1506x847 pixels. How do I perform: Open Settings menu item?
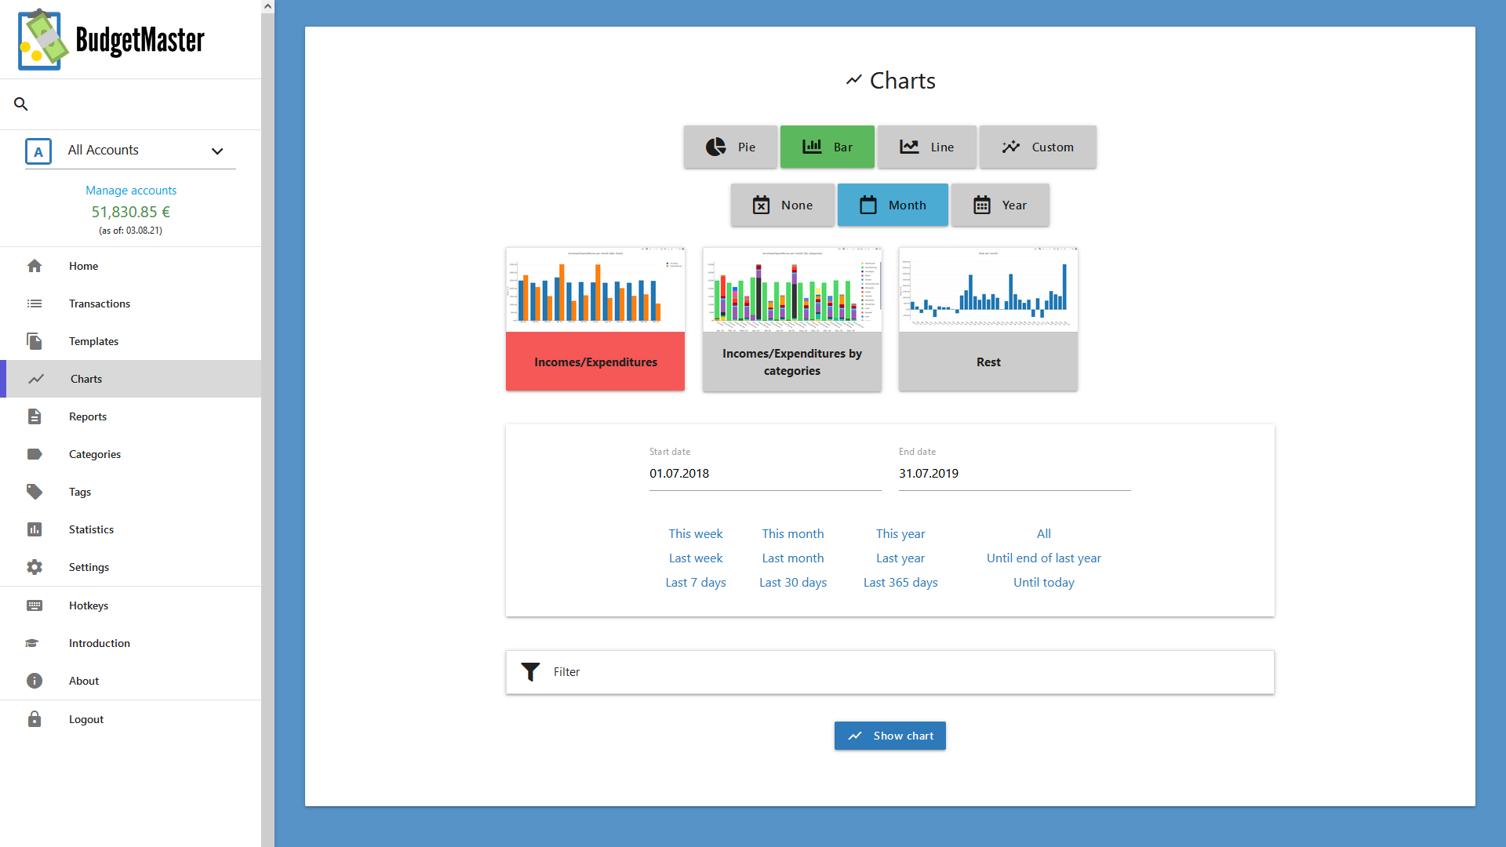pos(131,567)
